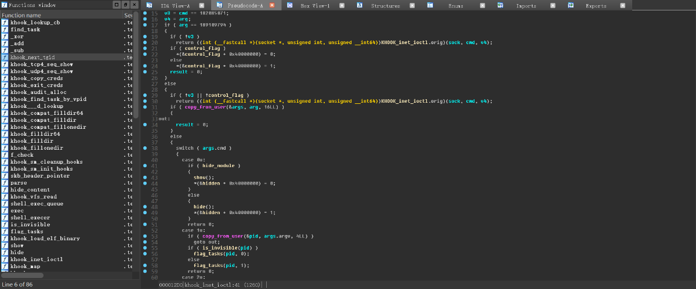Switch to the IDA View-A tab
Viewport: 696px width, 289px height.
tap(177, 5)
